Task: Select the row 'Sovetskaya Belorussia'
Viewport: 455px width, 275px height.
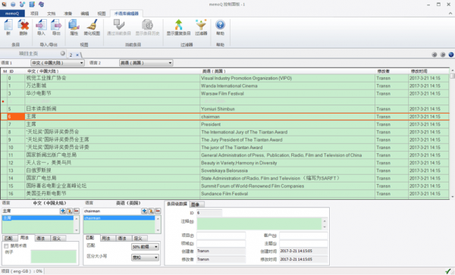Action: coord(225,170)
